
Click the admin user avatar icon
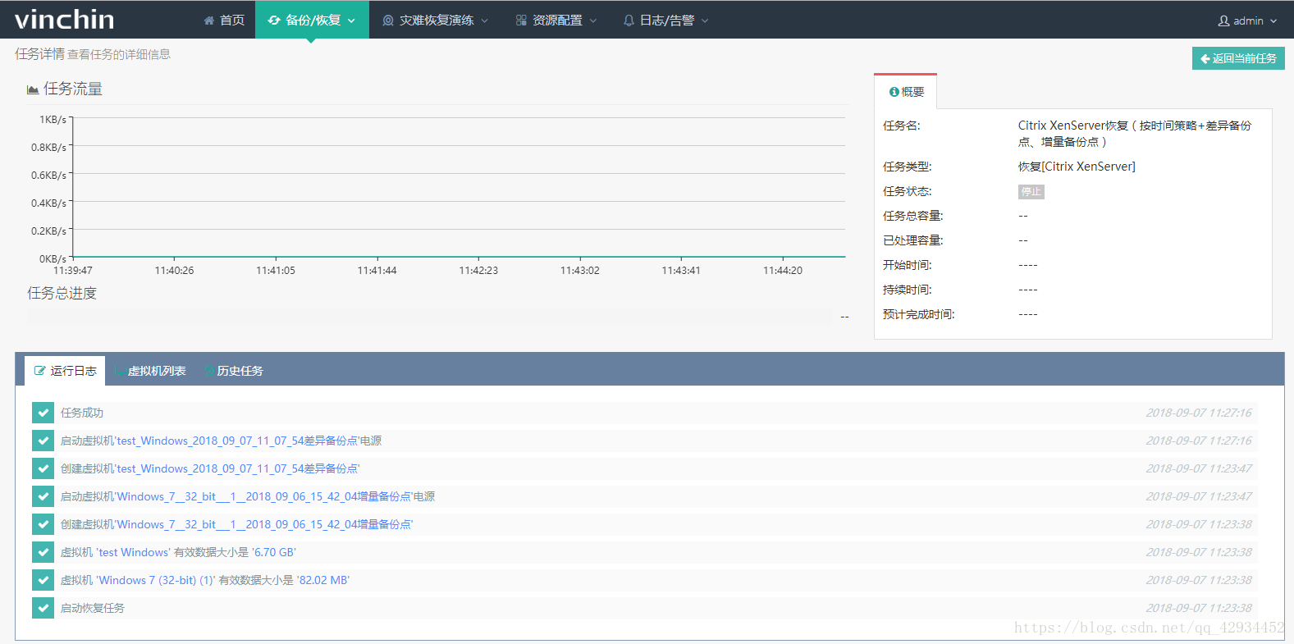pos(1223,21)
